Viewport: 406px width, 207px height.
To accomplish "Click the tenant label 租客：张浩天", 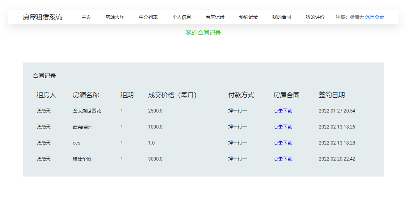I will [350, 17].
